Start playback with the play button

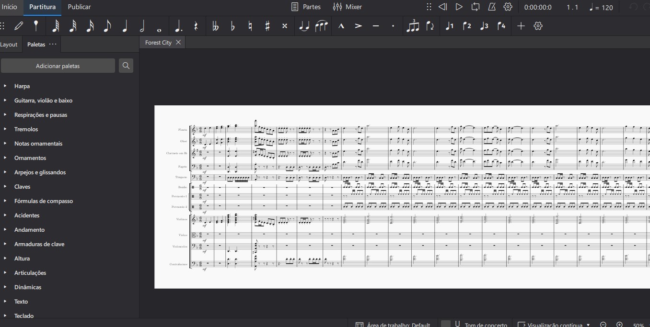(x=459, y=7)
